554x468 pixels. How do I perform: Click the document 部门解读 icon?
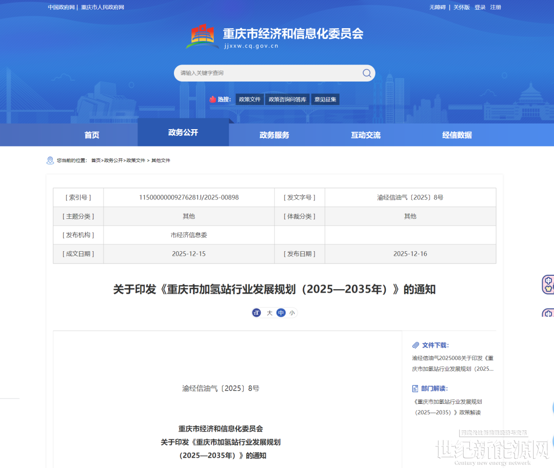click(x=415, y=389)
